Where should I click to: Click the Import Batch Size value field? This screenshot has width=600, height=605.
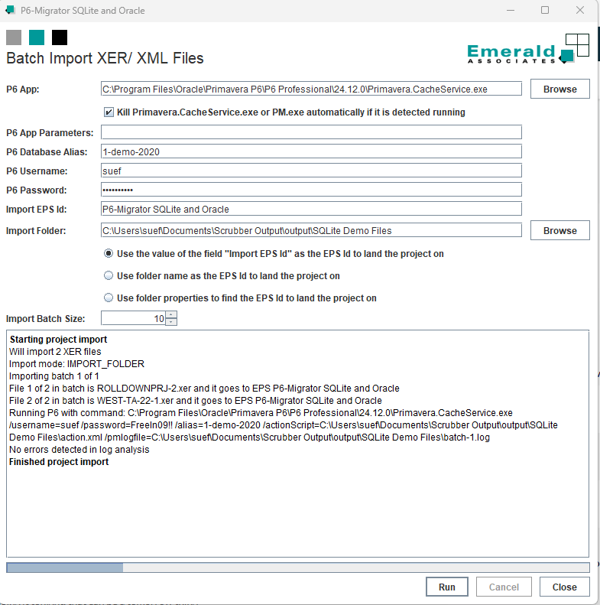click(x=134, y=318)
